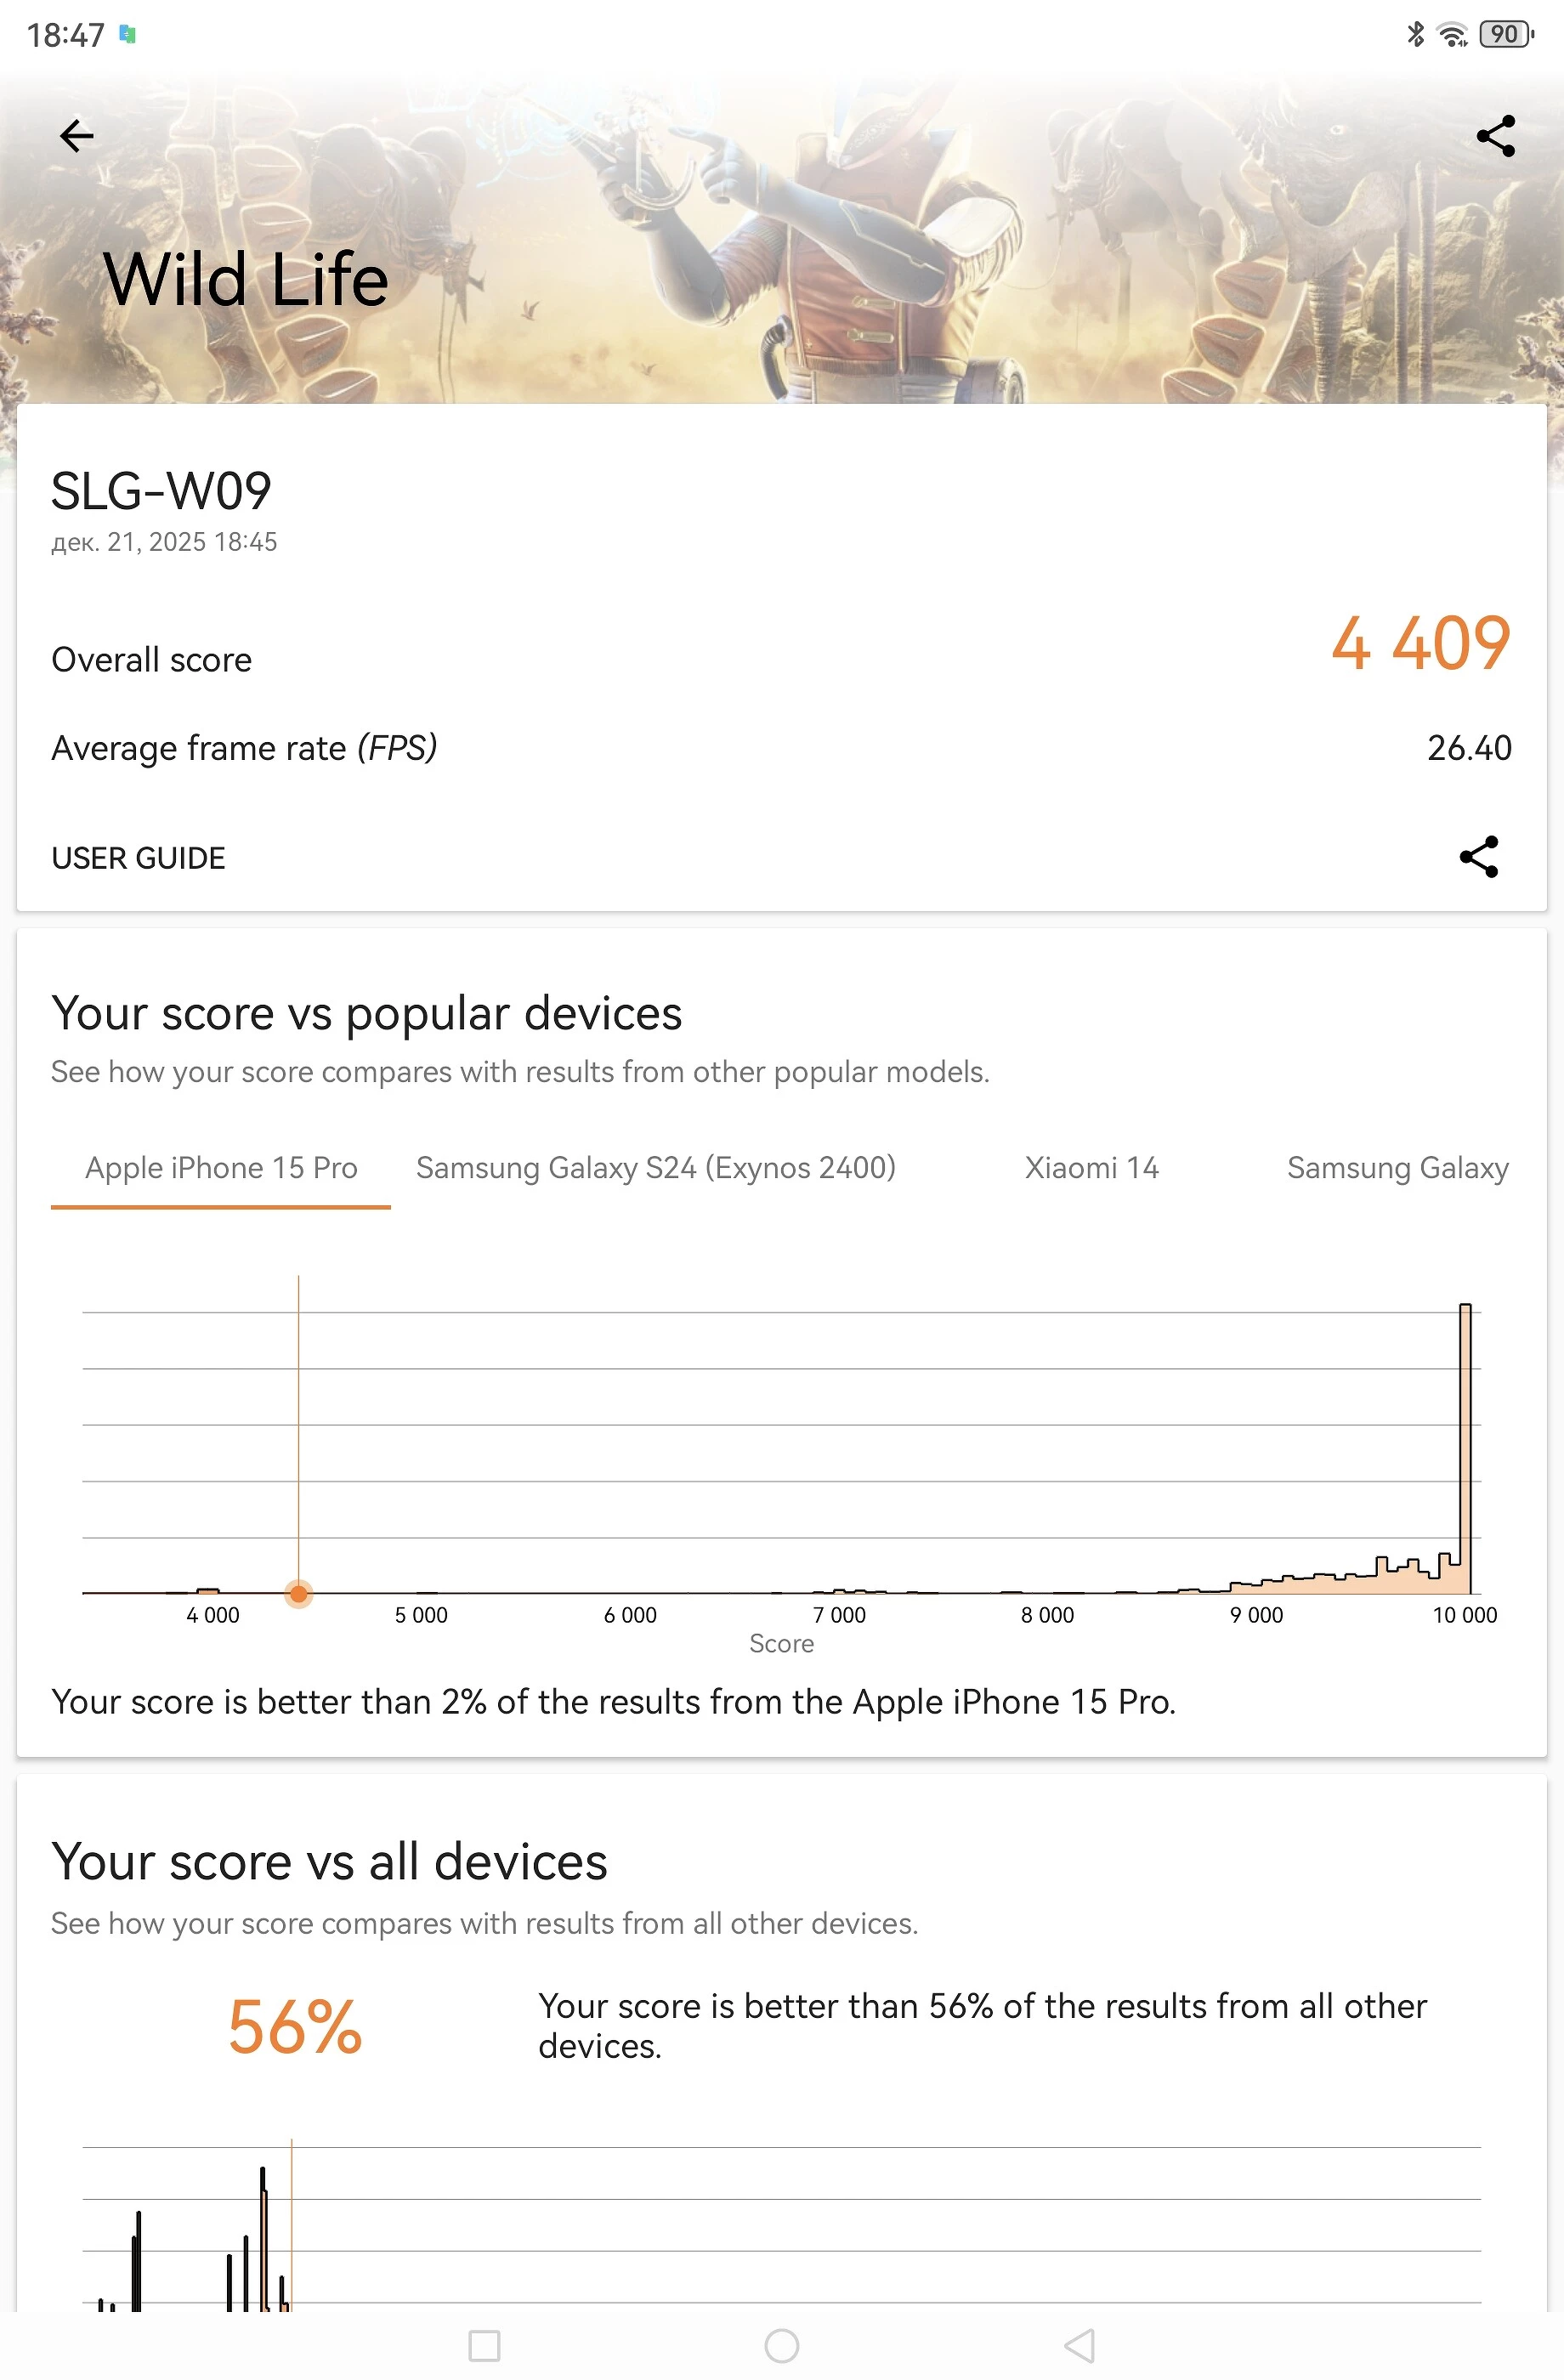This screenshot has height=2380, width=1564.
Task: Tap the tall histogram bar near 10 000
Action: [1465, 1448]
